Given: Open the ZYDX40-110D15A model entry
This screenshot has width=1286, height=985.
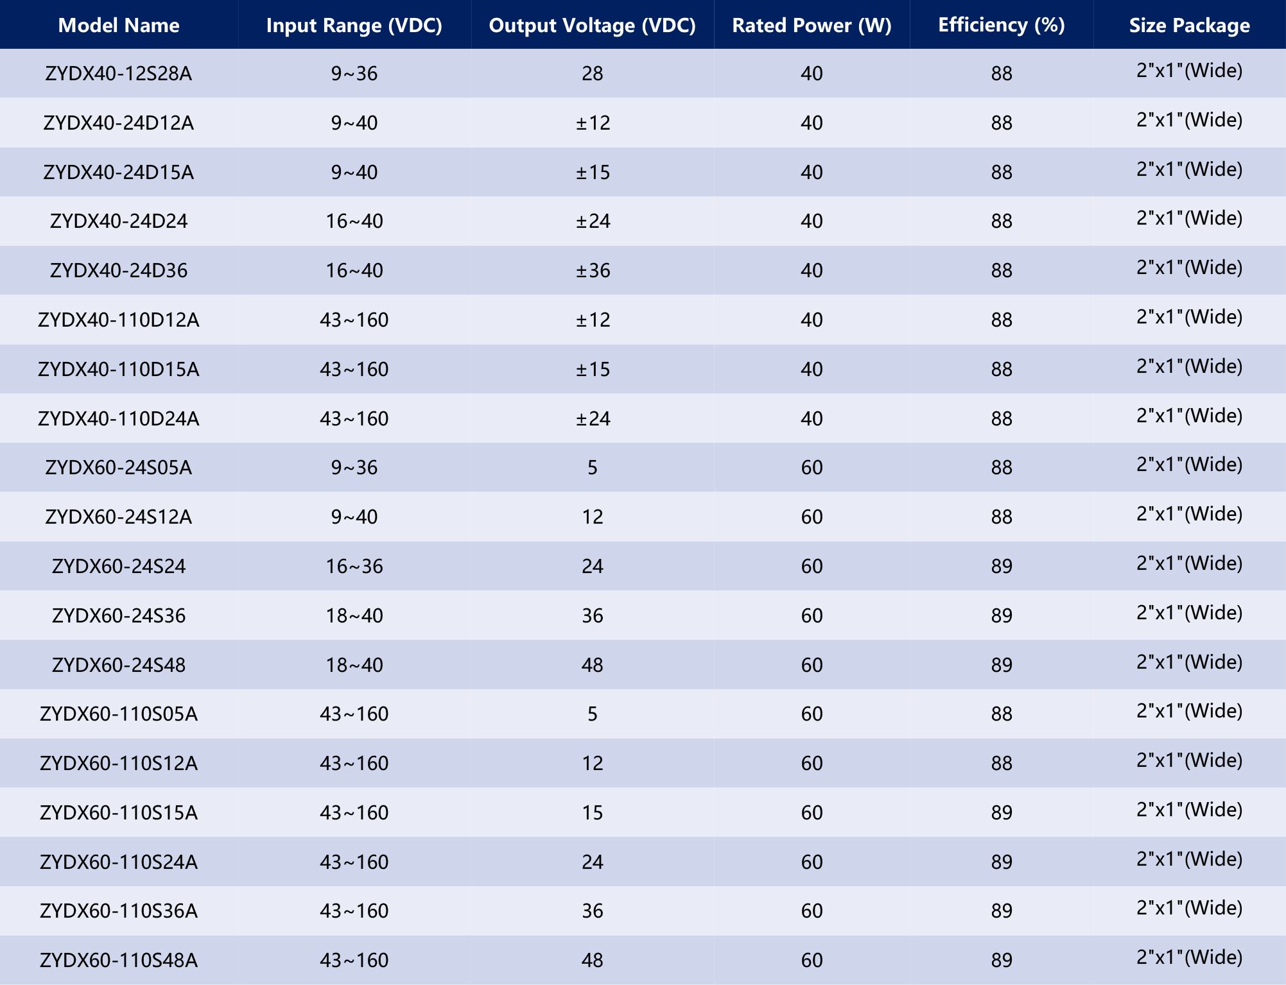Looking at the screenshot, I should click(119, 369).
